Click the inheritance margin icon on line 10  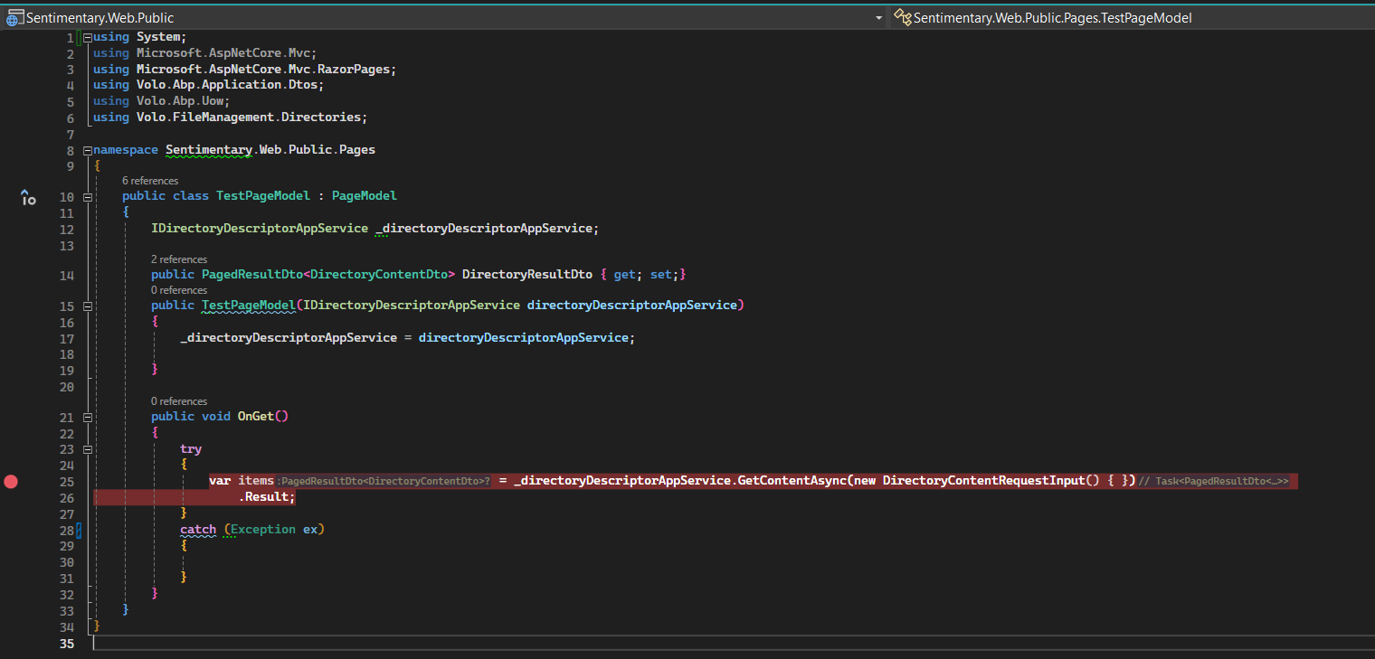28,198
